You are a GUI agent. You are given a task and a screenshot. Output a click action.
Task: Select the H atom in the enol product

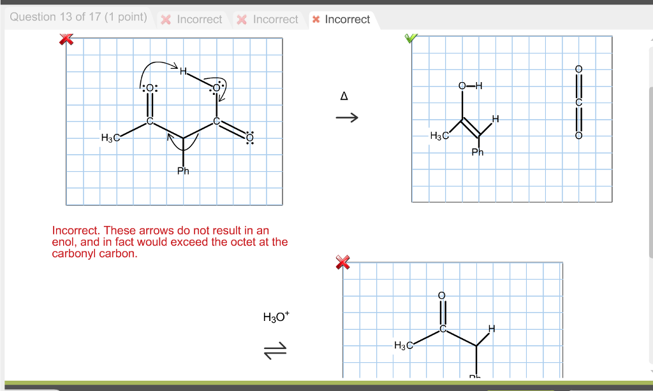coord(495,119)
